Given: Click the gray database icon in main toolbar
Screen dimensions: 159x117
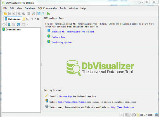Looking at the screenshot, I should (29, 14).
